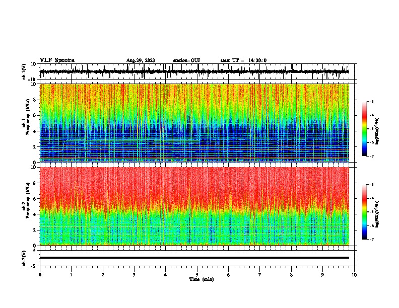Click time axis tick label "9"

322,275
